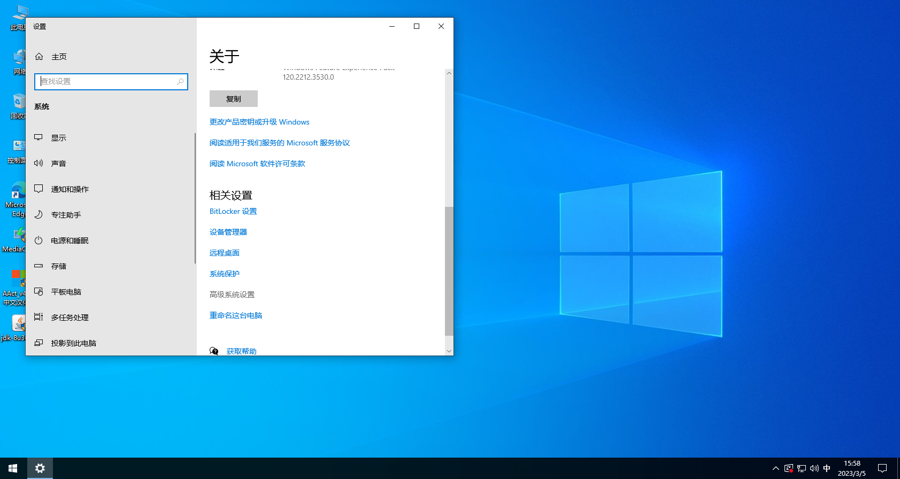Screen dimensions: 900x479
Task: Open Microsoft Software License Terms link
Action: [257, 164]
